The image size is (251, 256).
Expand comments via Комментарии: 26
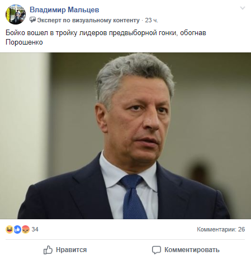coord(221,229)
